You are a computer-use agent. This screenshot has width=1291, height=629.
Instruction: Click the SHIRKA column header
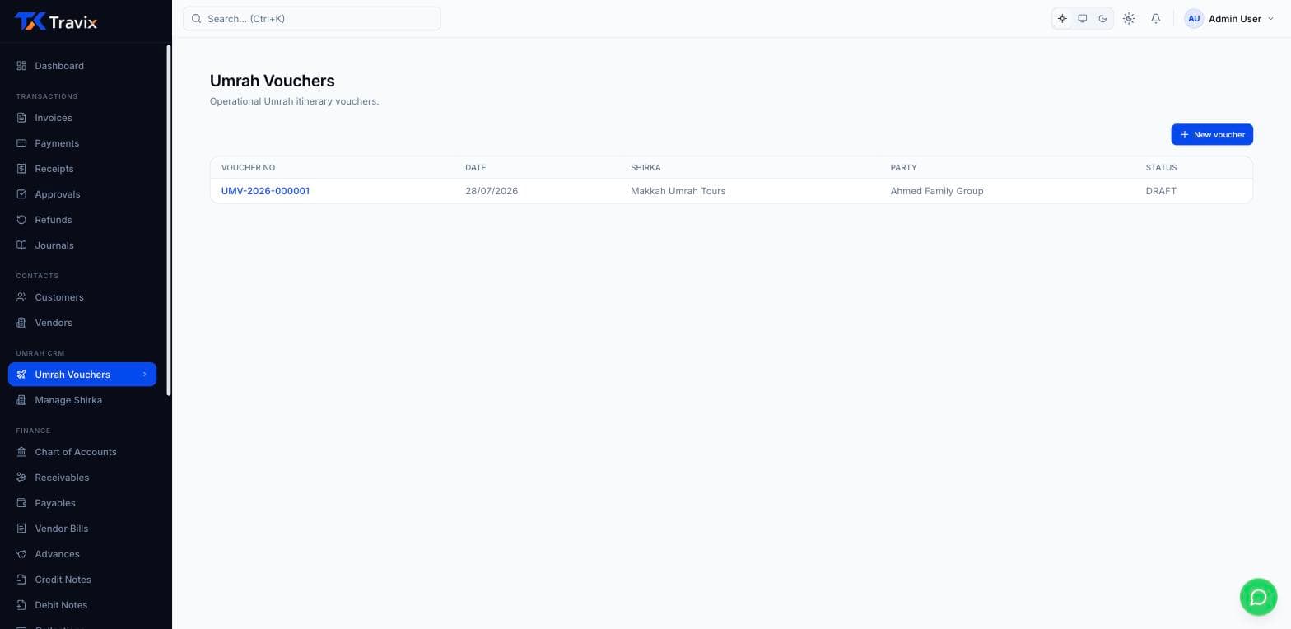(645, 168)
